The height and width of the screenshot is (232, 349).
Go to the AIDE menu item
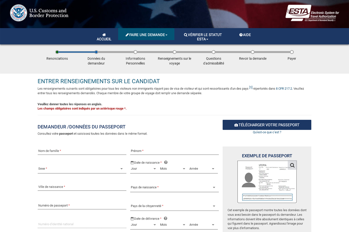[x=245, y=35]
